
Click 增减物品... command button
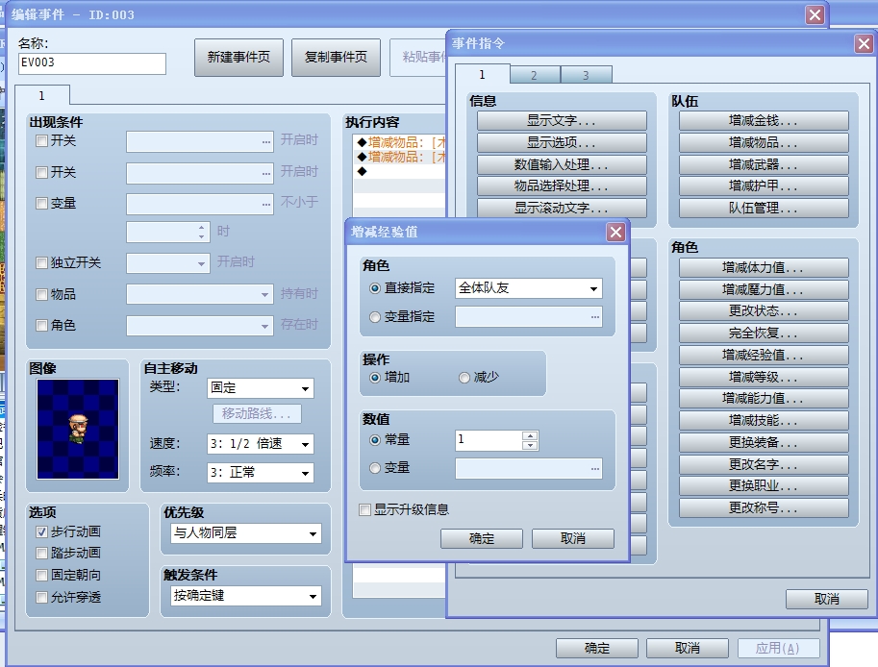[x=764, y=142]
